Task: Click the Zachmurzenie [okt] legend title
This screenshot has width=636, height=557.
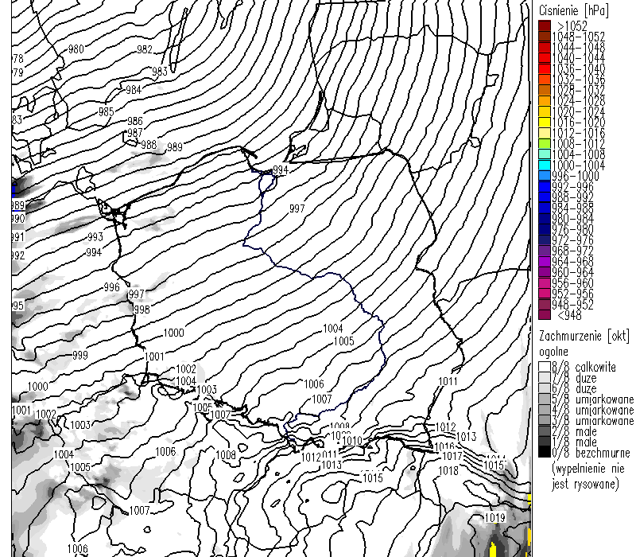Action: click(577, 336)
